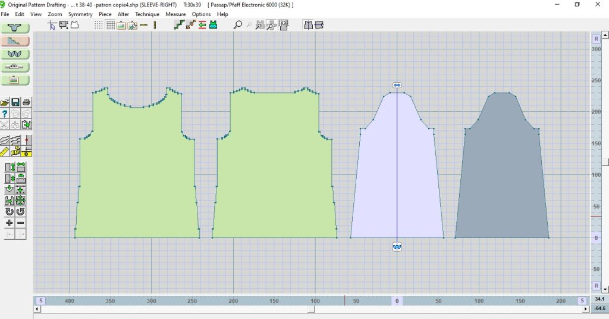Click the Save floppy disk icon
The image size is (609, 319).
point(15,102)
